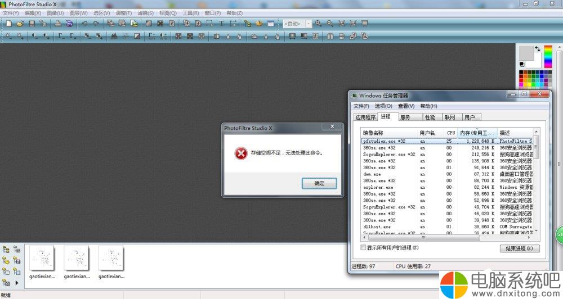
Task: Click the Zoom out magnifier icon
Action: click(x=329, y=24)
